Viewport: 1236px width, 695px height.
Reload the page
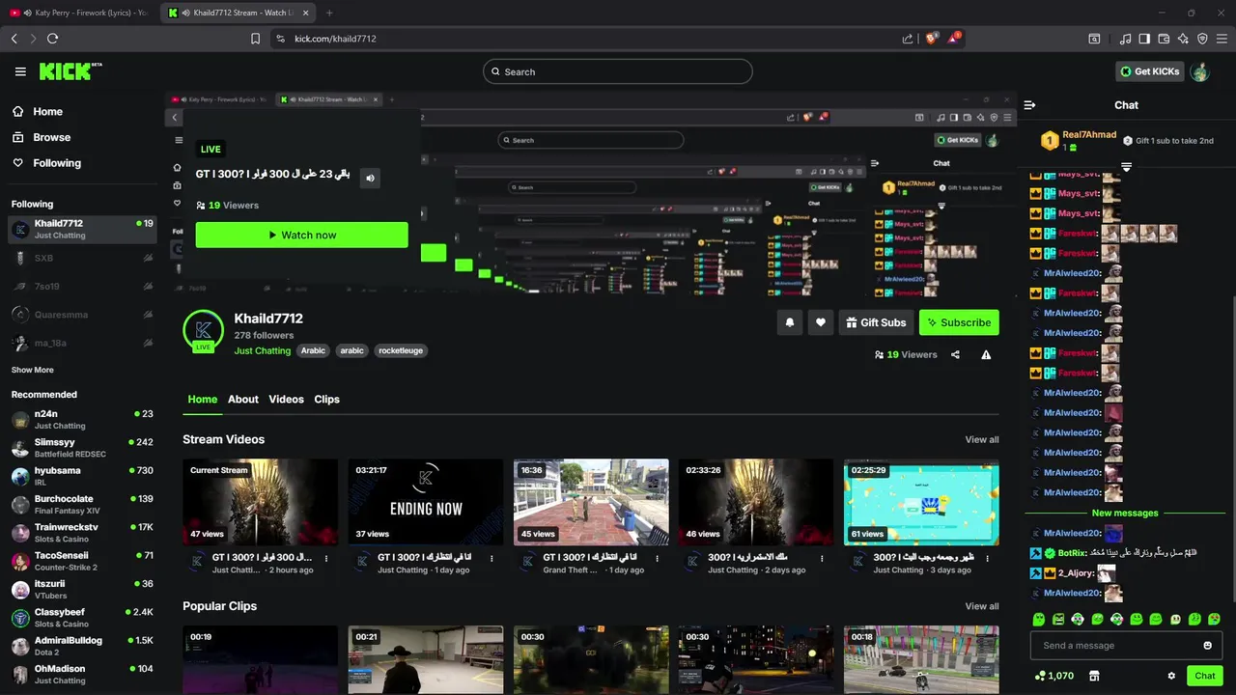pos(52,39)
